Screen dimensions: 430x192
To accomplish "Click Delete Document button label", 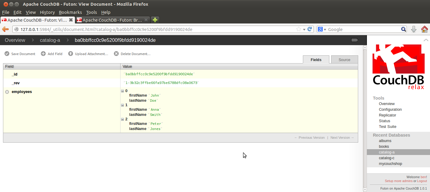I will pyautogui.click(x=136, y=54).
